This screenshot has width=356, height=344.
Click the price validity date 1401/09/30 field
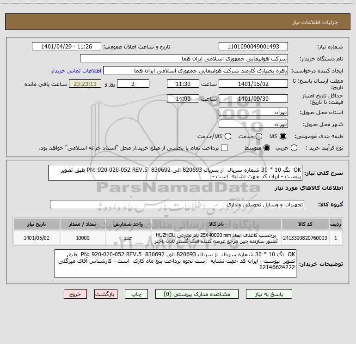[x=253, y=99]
